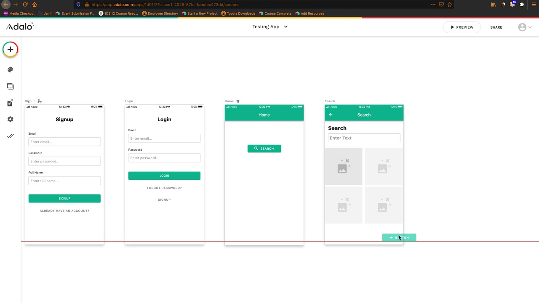The height and width of the screenshot is (303, 539).
Task: Click the FORGOT PASSWORD? link
Action: [x=164, y=188]
